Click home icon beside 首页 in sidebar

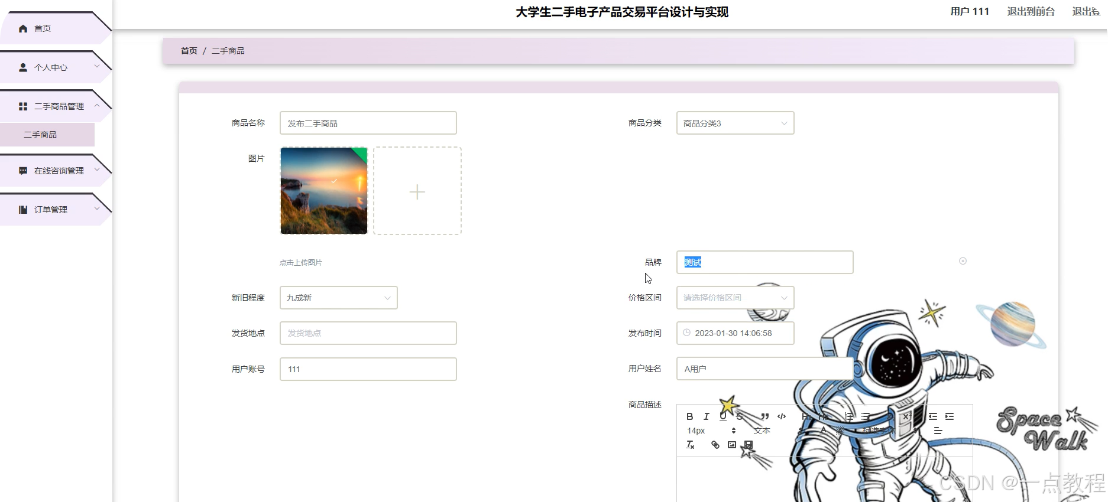23,28
